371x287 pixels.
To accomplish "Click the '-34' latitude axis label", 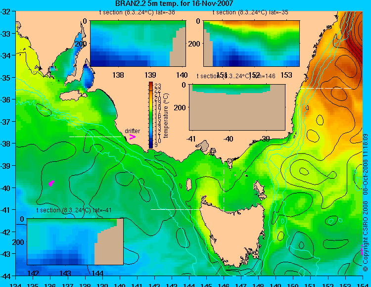I will click(x=5, y=55).
